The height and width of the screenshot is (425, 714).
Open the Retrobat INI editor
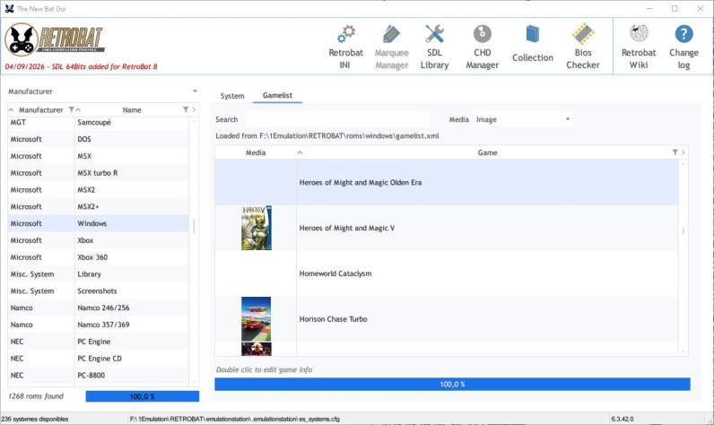pyautogui.click(x=345, y=48)
